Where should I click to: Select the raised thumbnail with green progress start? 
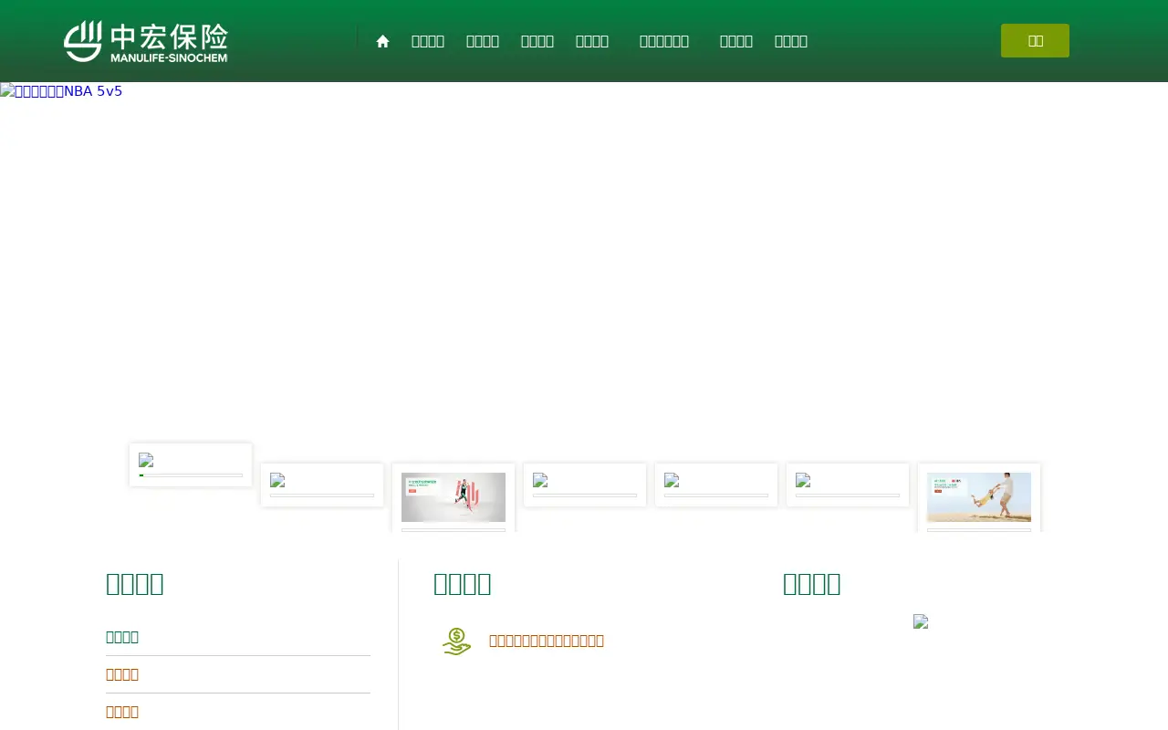point(191,464)
